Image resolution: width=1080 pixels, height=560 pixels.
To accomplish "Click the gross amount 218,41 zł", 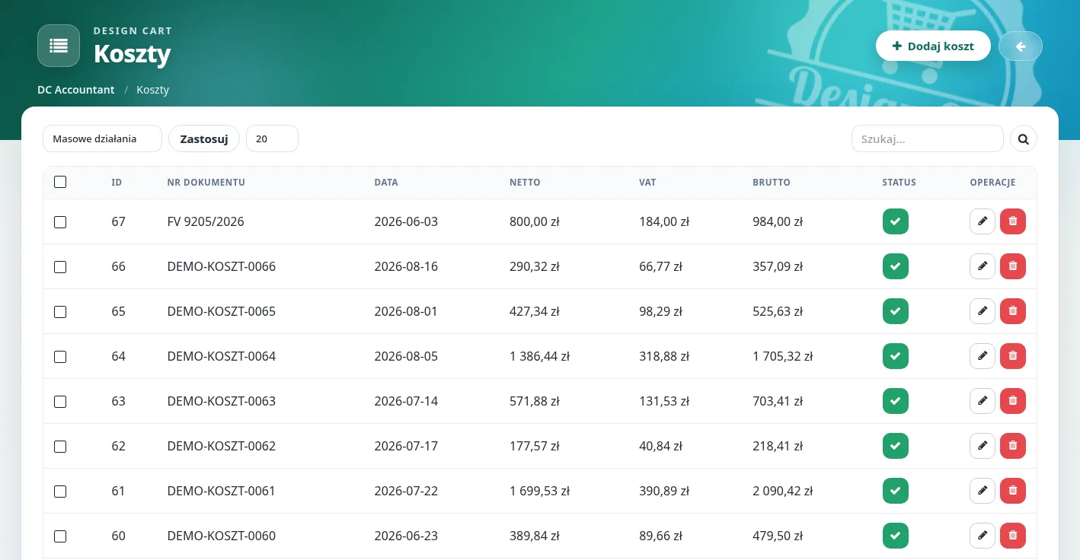I will 778,446.
